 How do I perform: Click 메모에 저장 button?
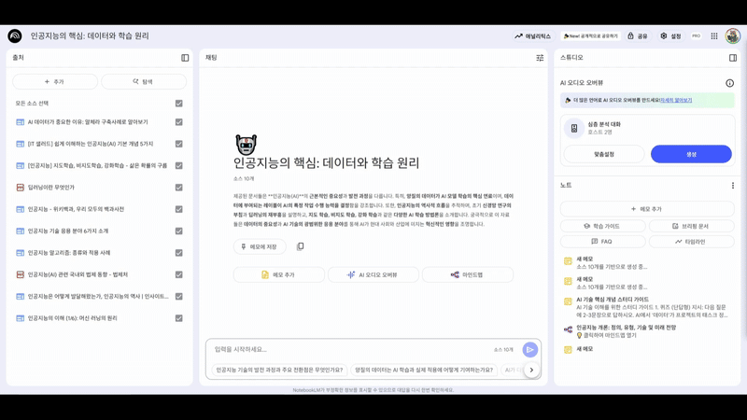pos(260,246)
